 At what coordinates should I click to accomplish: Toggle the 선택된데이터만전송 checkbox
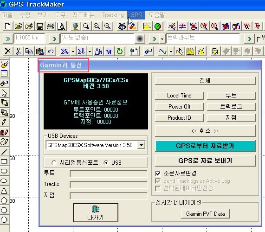pos(158,188)
